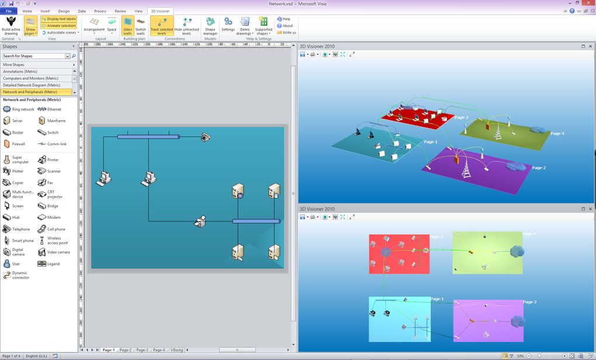Open Detailed Network Diagram (Metric) stencil
The height and width of the screenshot is (360, 596).
tap(36, 85)
